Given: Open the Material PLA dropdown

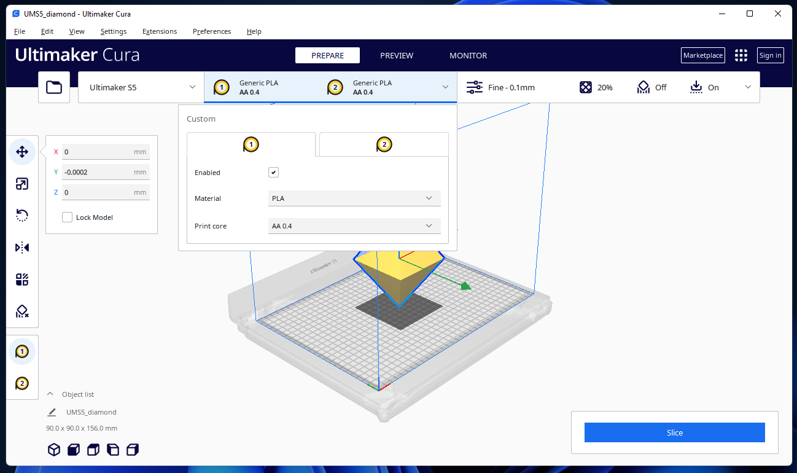Looking at the screenshot, I should 354,198.
